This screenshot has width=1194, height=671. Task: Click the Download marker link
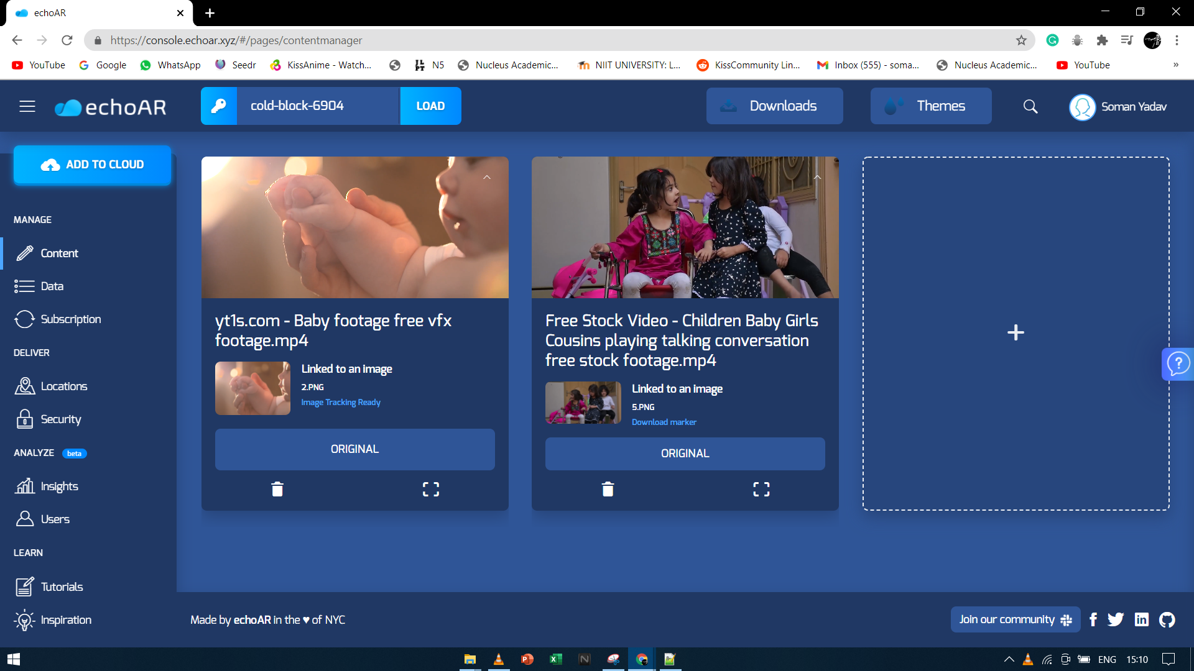(664, 421)
